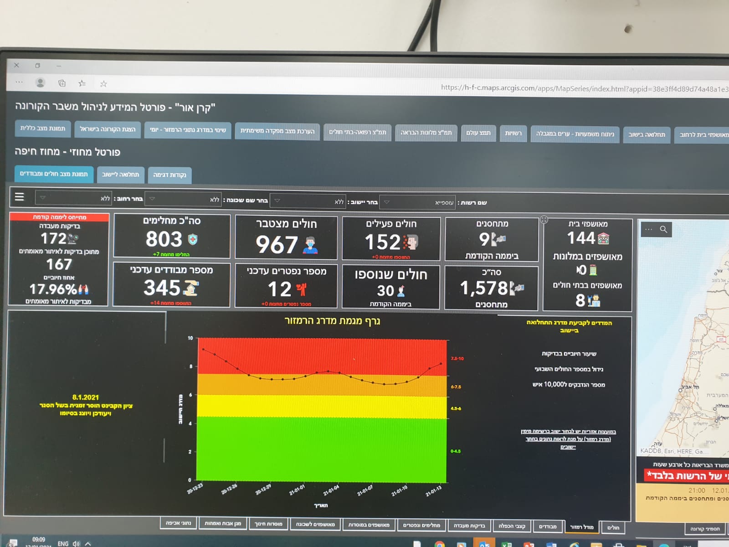Open the בחר שם שכונה neighborhood dropdown
729x547 pixels.
(x=184, y=199)
